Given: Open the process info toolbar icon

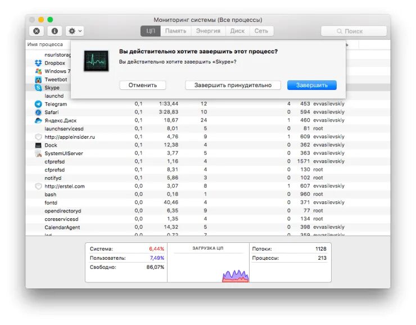Looking at the screenshot, I should point(55,31).
